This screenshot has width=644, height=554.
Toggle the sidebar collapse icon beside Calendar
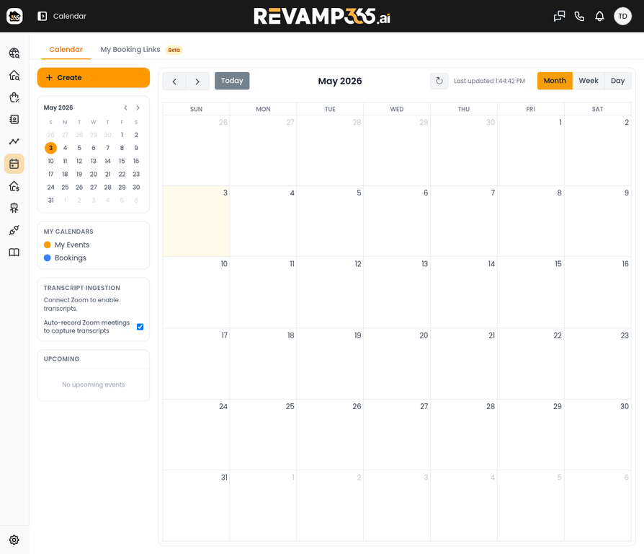tap(42, 16)
